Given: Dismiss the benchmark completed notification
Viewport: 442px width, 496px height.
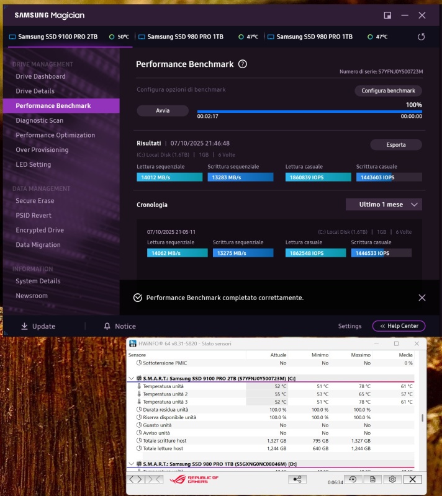Looking at the screenshot, I should [422, 298].
